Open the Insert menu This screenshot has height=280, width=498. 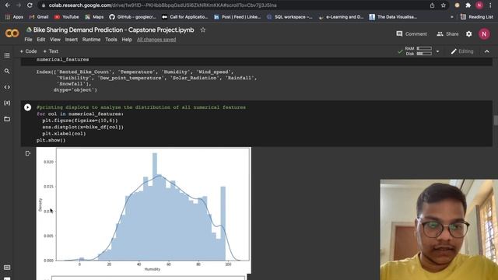pos(72,40)
